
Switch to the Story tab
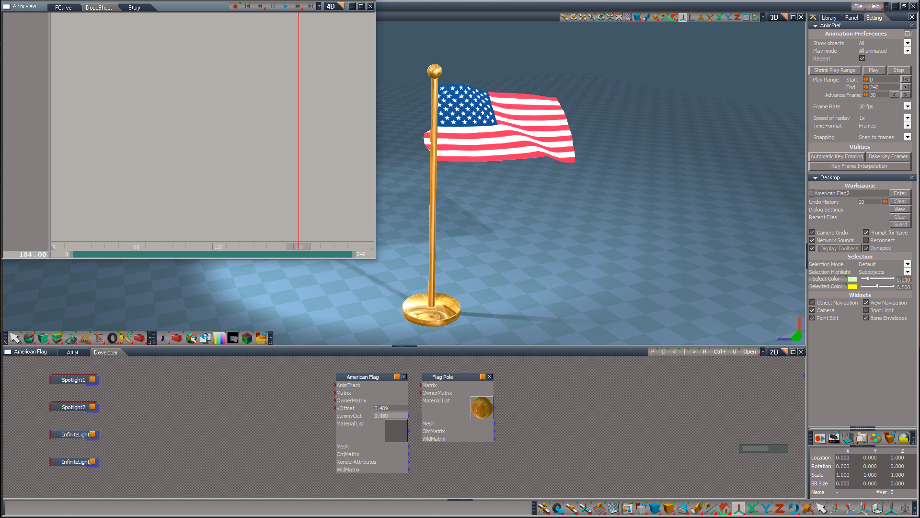(134, 8)
